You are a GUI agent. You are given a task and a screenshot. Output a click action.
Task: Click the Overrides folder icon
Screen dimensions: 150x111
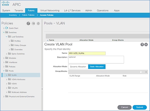pyautogui.click(x=12, y=49)
